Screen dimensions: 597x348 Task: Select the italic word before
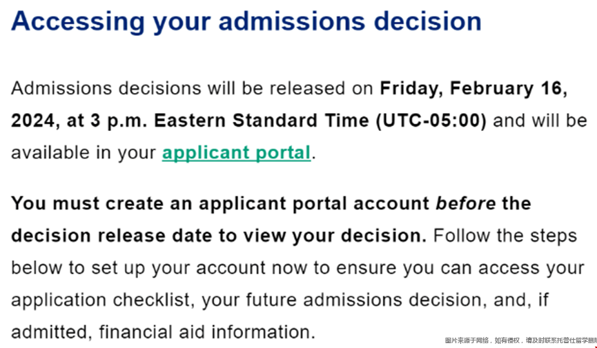click(x=466, y=203)
